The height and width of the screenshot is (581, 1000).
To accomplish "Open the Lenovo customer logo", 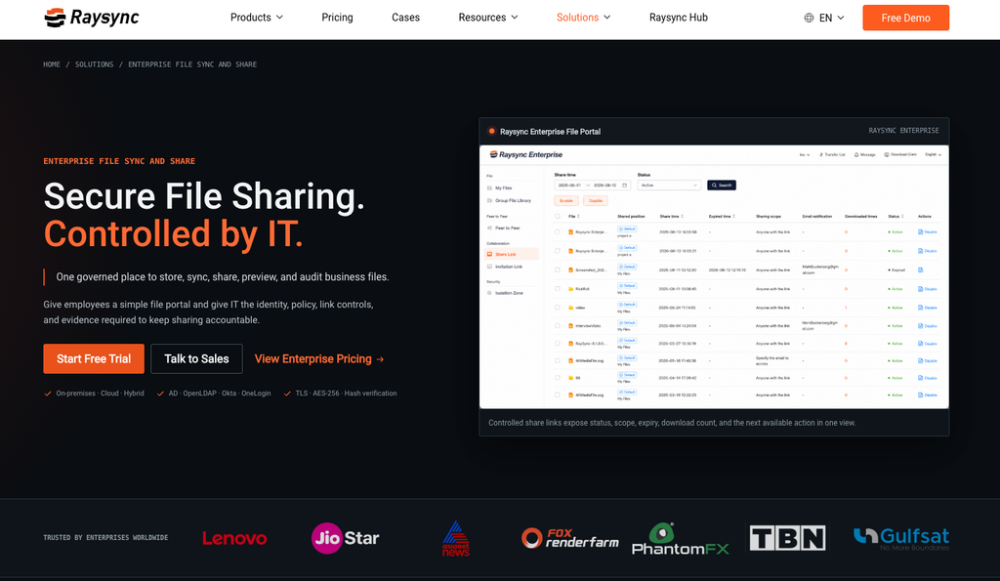I will click(234, 538).
